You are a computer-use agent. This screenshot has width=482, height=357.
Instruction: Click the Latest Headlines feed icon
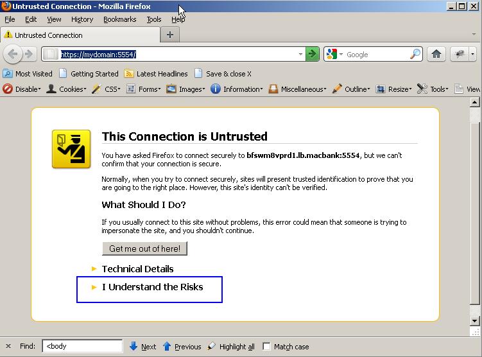tap(129, 73)
